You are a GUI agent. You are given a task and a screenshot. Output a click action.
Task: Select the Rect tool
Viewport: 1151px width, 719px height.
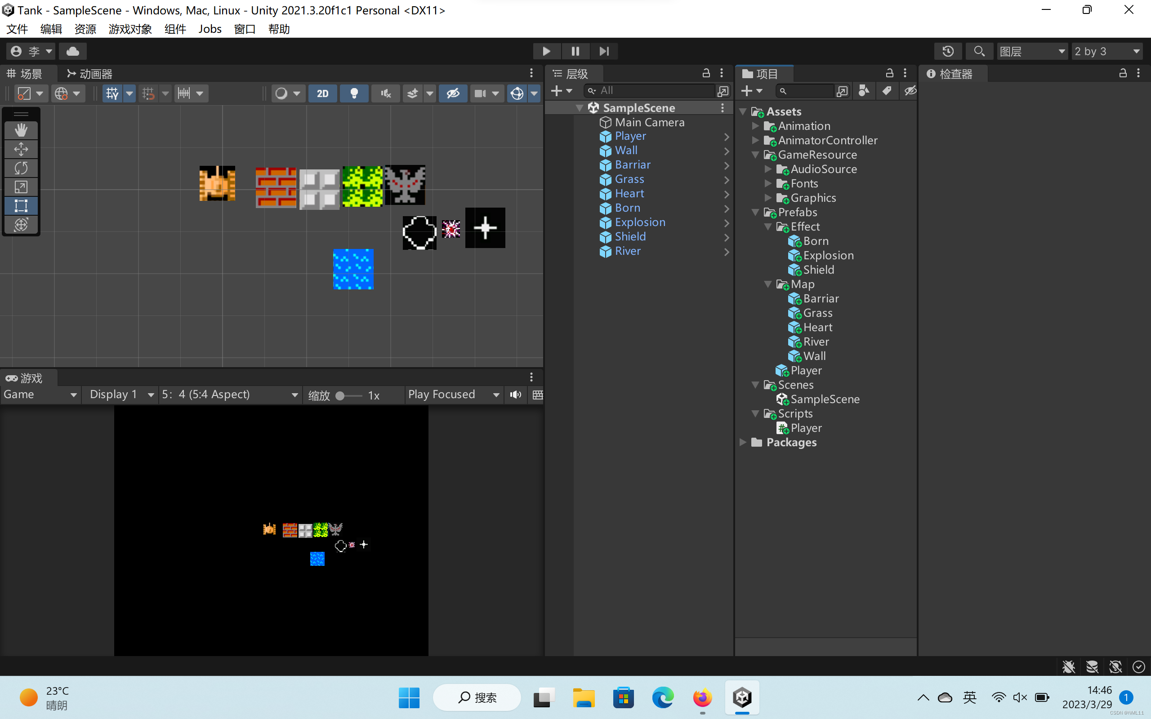point(21,206)
